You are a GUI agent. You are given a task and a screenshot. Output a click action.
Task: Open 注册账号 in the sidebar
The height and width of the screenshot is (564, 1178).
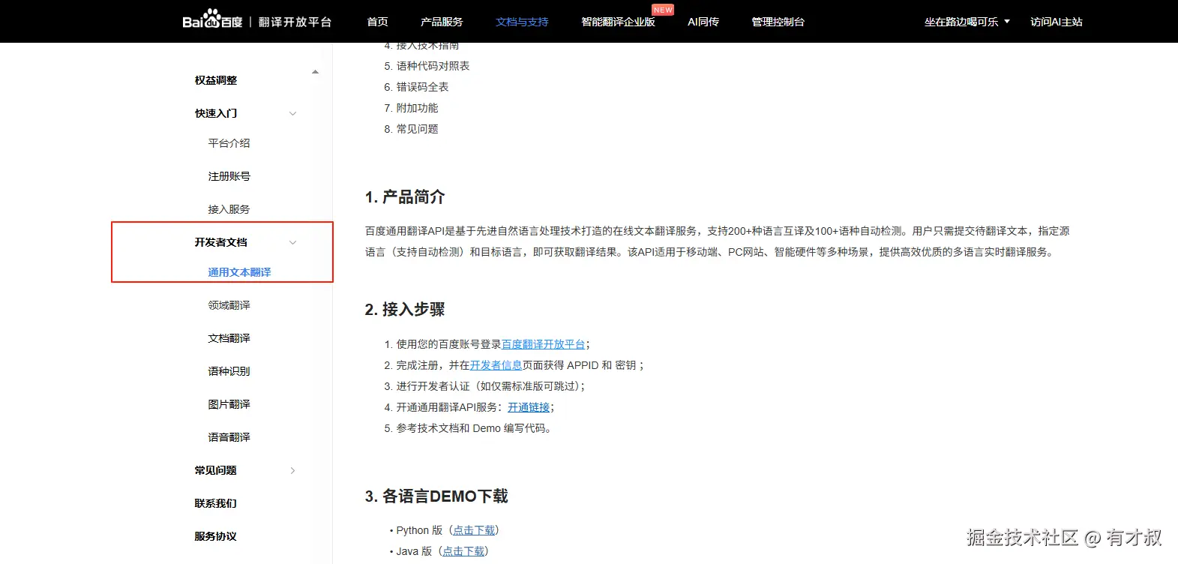229,176
